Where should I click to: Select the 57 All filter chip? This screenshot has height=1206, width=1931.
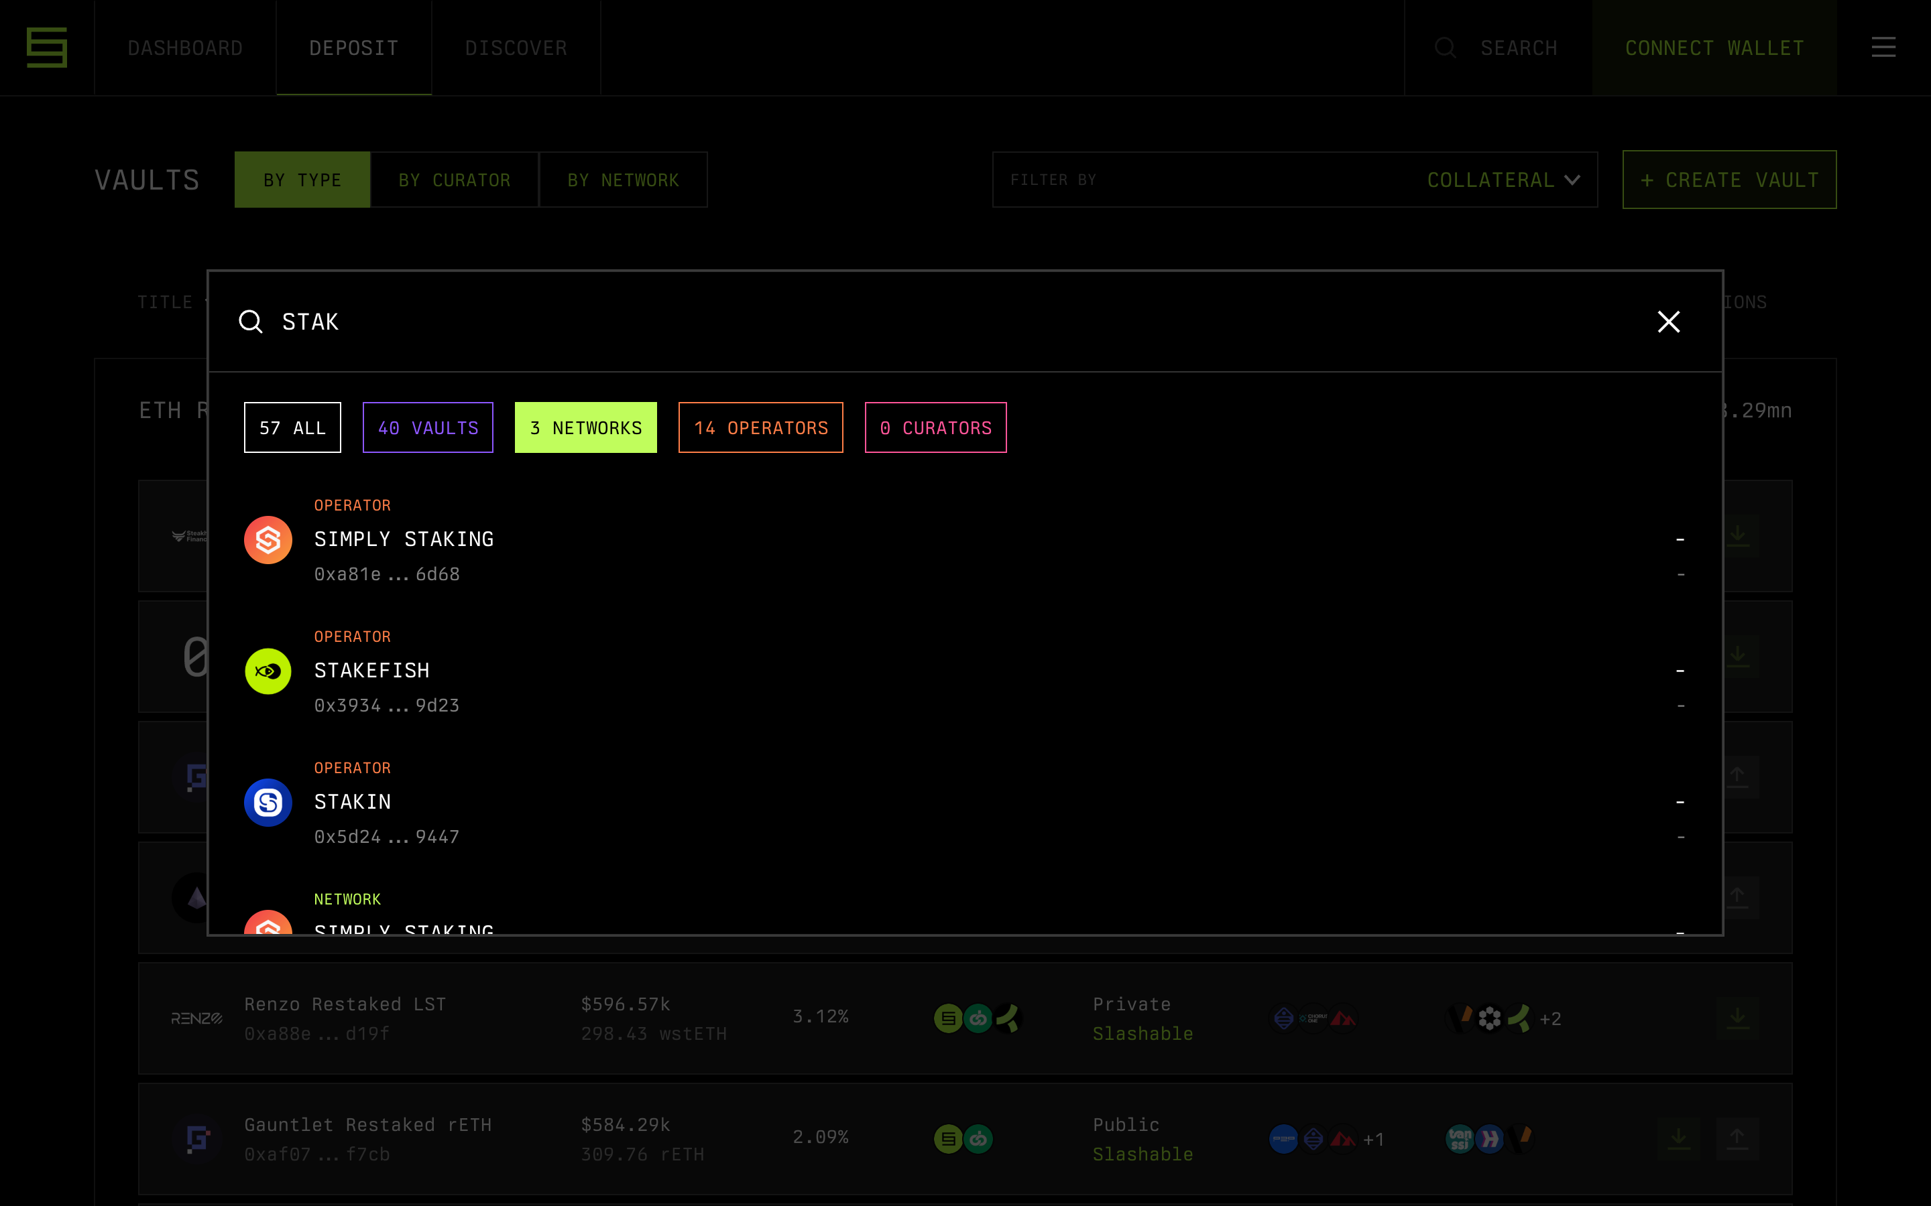(293, 427)
